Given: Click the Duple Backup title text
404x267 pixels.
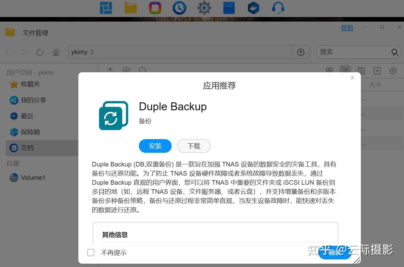Looking at the screenshot, I should 173,107.
